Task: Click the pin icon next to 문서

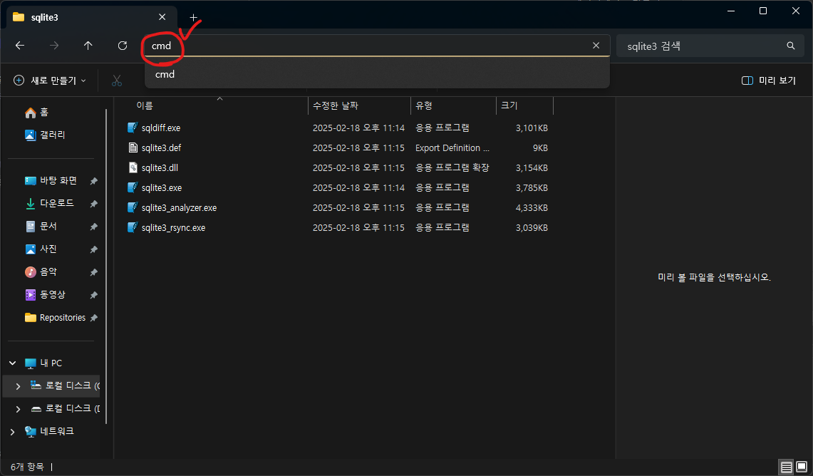Action: 94,227
